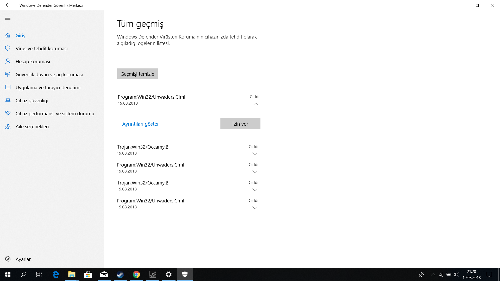Select Aile seçenekleri
Screen dimensions: 500x281
point(32,126)
